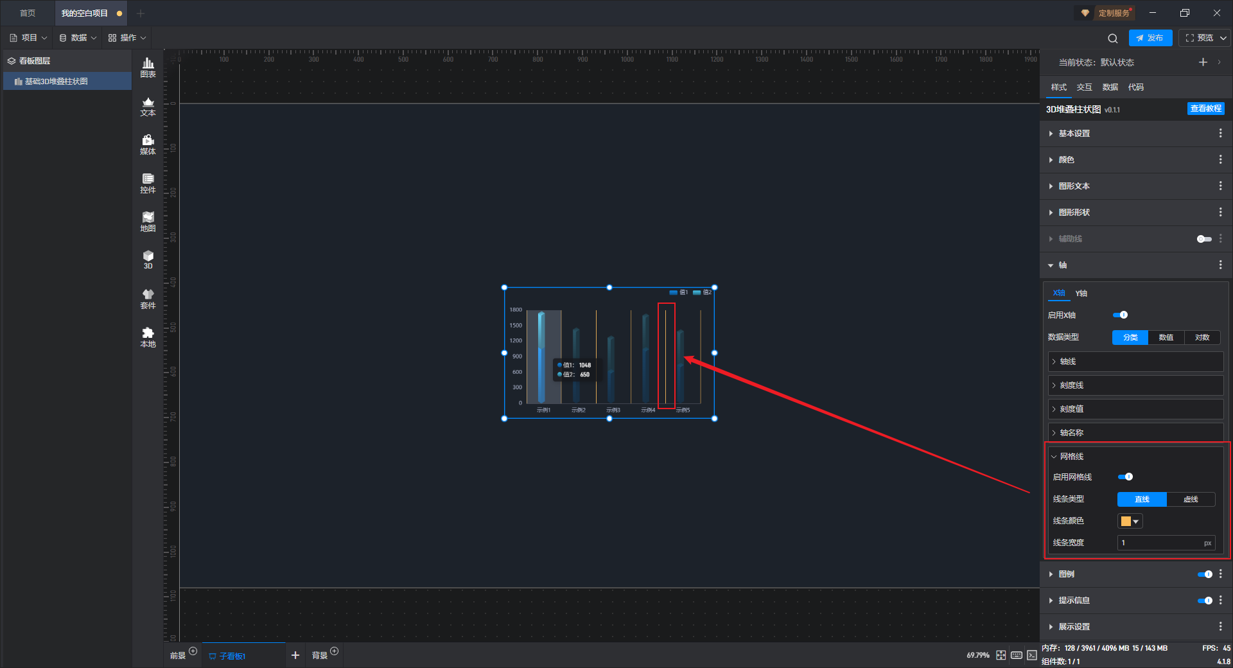The image size is (1233, 668).
Task: Go to the 首页 home tab
Action: click(28, 13)
